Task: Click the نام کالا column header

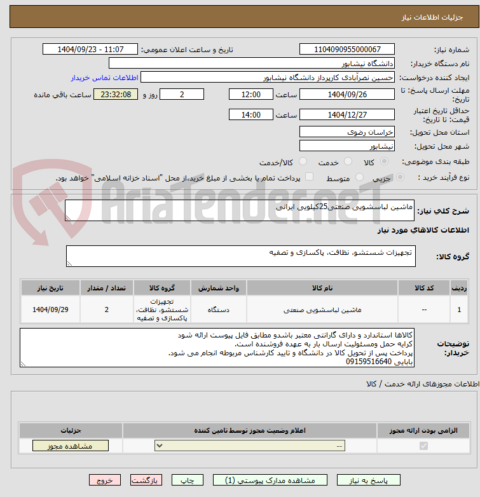Action: 322,288
